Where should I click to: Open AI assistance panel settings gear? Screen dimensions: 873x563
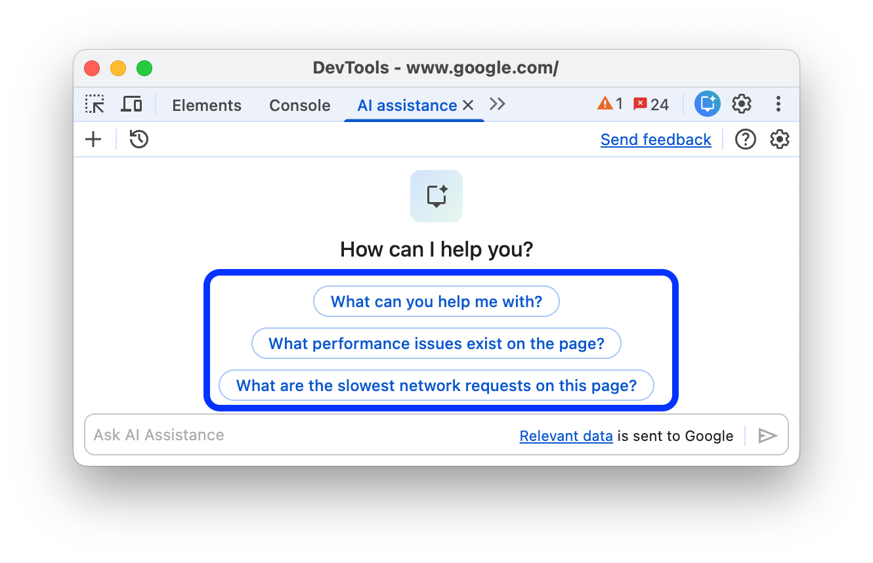[x=780, y=139]
